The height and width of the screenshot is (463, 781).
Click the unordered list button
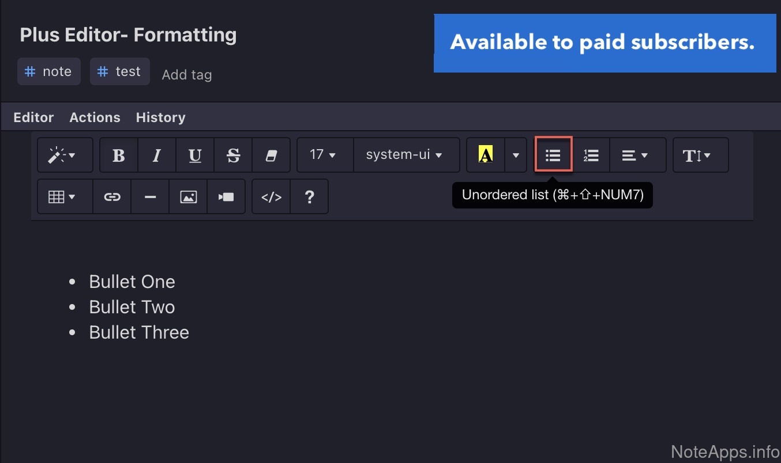pyautogui.click(x=553, y=155)
